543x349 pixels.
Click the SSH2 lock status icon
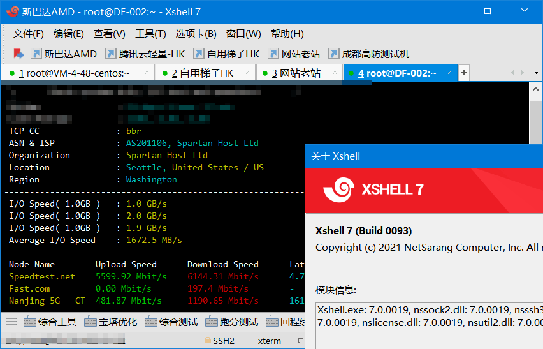tap(208, 341)
